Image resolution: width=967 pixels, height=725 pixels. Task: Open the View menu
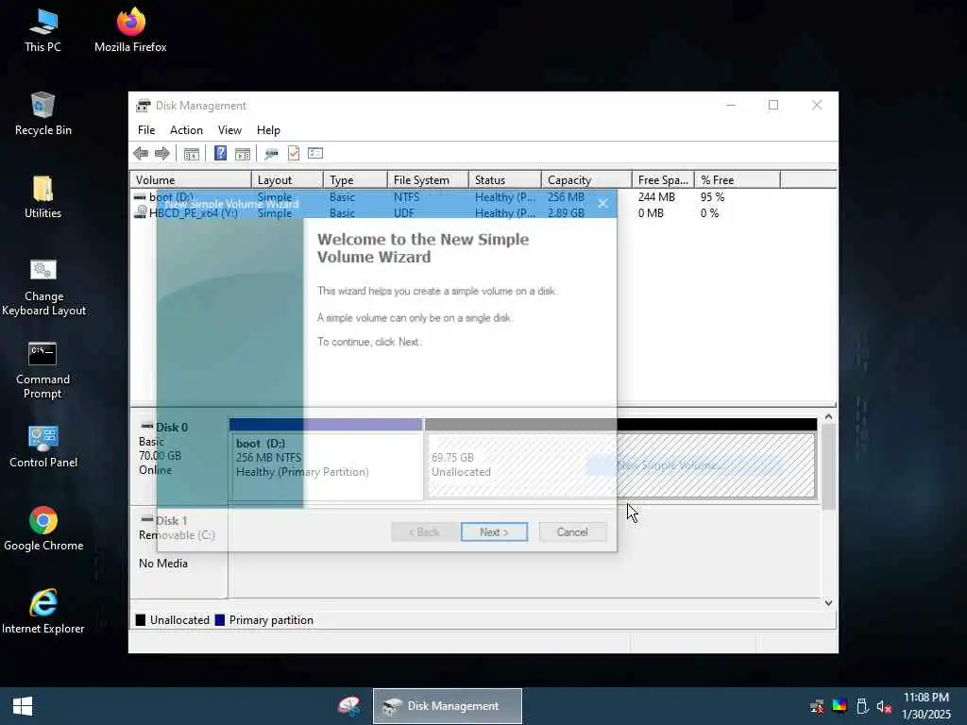pyautogui.click(x=229, y=130)
